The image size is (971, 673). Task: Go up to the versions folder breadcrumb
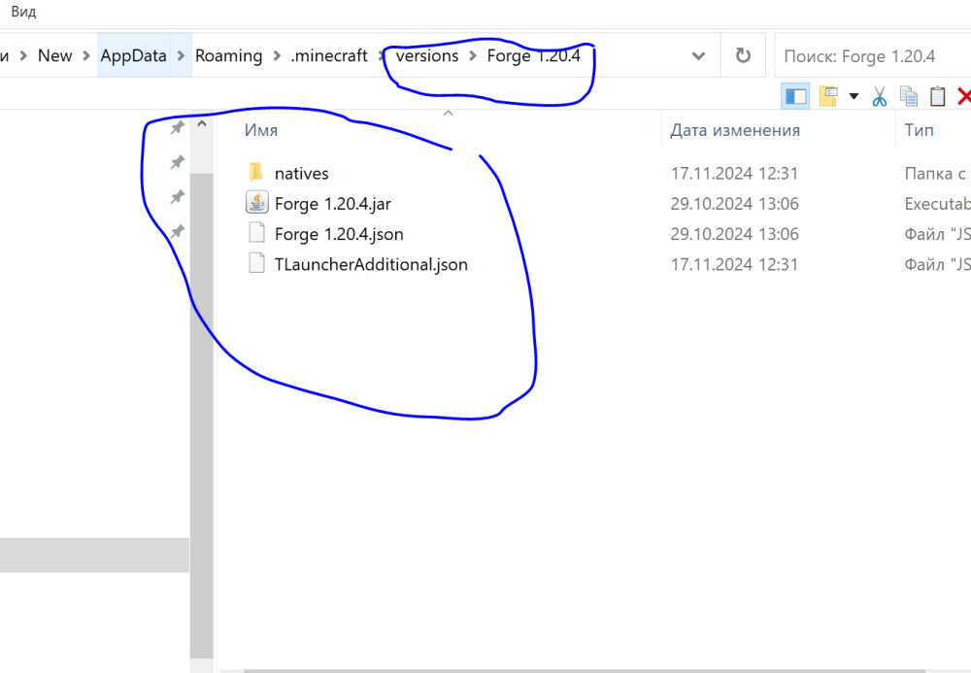427,55
